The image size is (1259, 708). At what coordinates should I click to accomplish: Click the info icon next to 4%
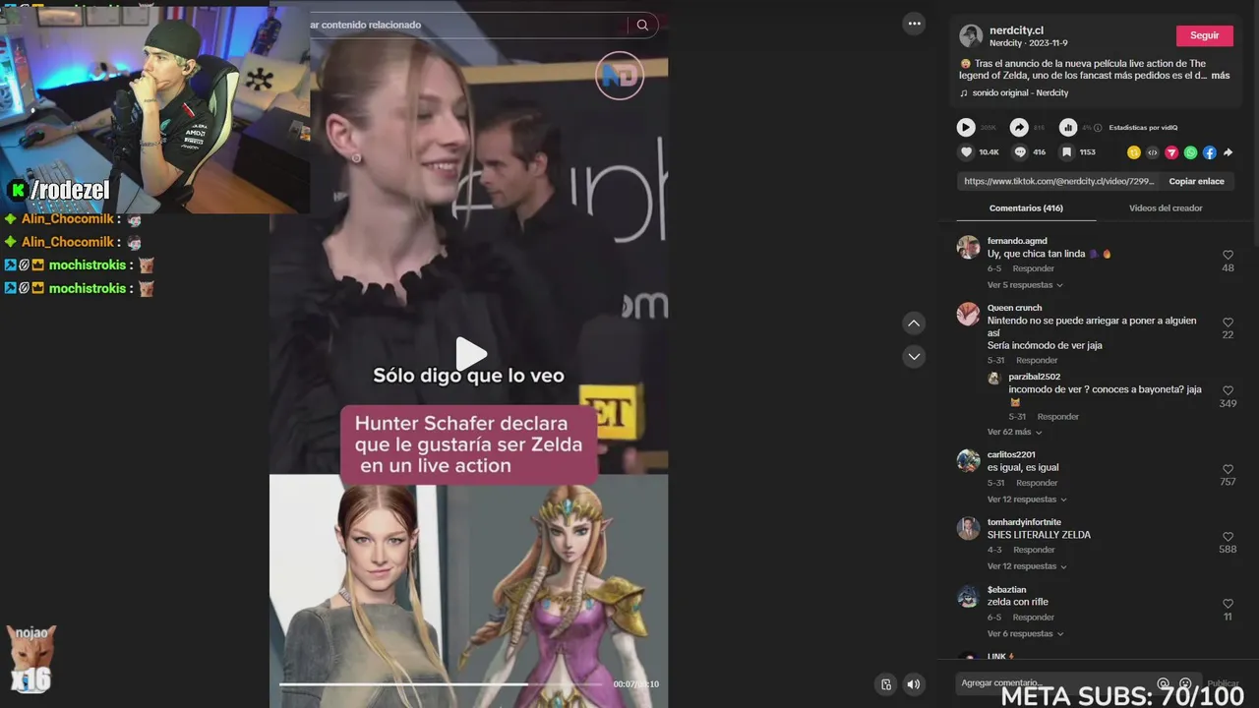pyautogui.click(x=1098, y=128)
